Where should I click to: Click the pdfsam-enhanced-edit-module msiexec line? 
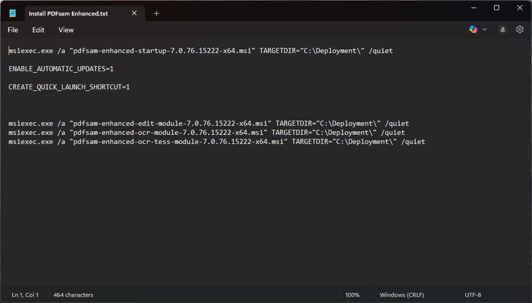209,123
